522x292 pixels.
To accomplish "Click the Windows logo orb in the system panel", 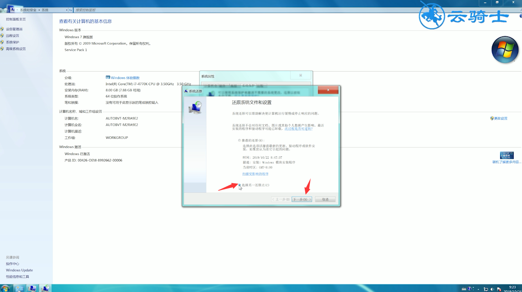I will (x=505, y=50).
